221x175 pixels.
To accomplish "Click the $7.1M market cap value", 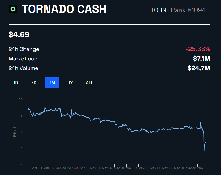I will pyautogui.click(x=202, y=59).
